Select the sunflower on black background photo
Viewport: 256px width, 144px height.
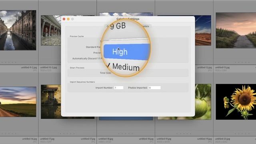236,102
